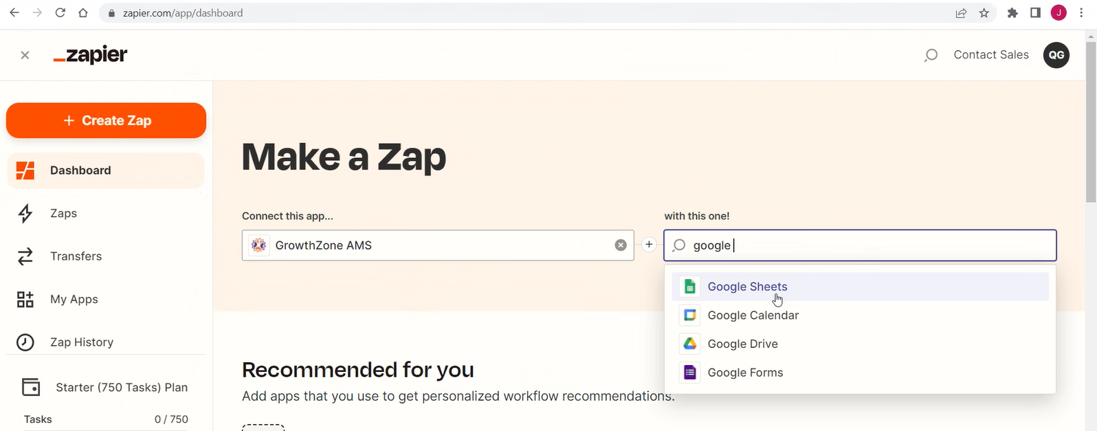Open Dashboard in the sidebar

click(106, 170)
